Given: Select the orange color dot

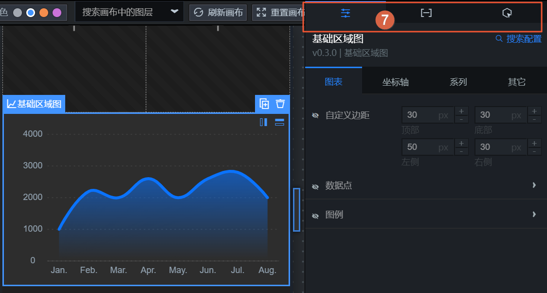Looking at the screenshot, I should pos(44,13).
